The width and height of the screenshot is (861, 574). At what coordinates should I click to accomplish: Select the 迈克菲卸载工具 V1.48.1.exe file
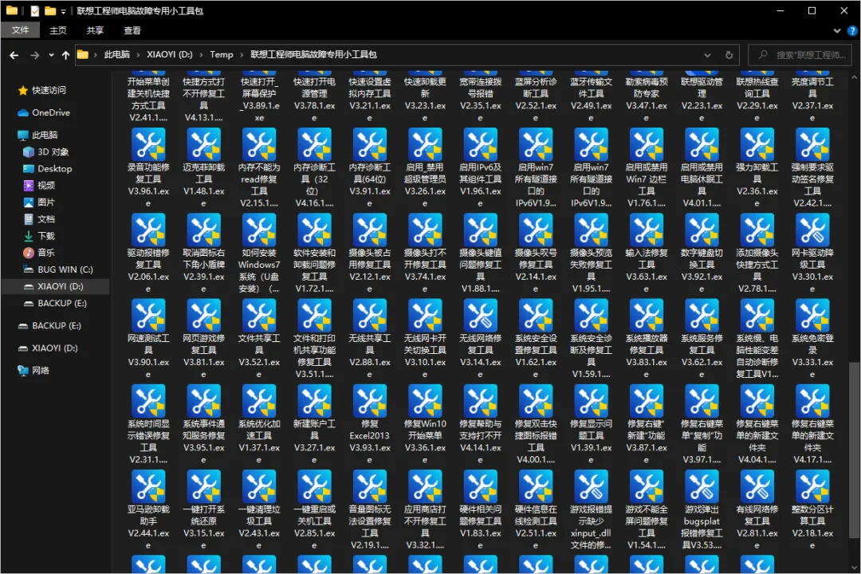[204, 167]
